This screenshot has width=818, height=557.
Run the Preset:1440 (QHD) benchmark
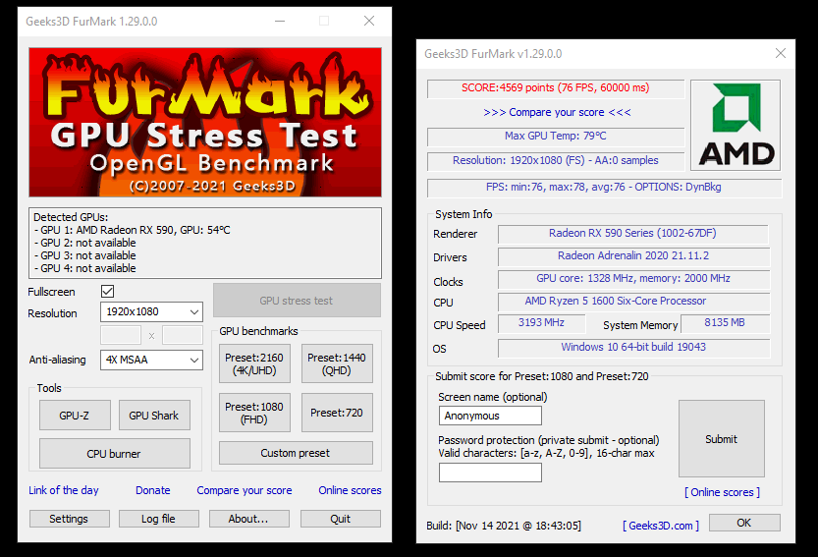pos(337,363)
